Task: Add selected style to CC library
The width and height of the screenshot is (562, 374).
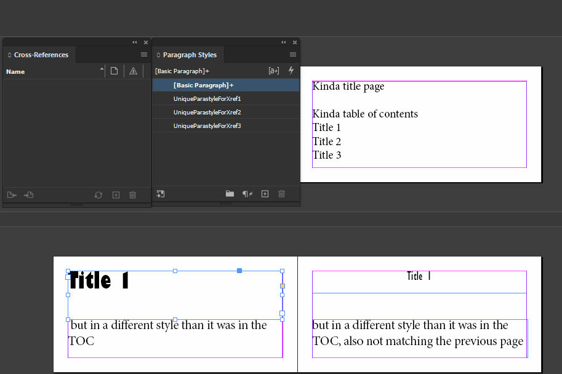Action: click(161, 194)
